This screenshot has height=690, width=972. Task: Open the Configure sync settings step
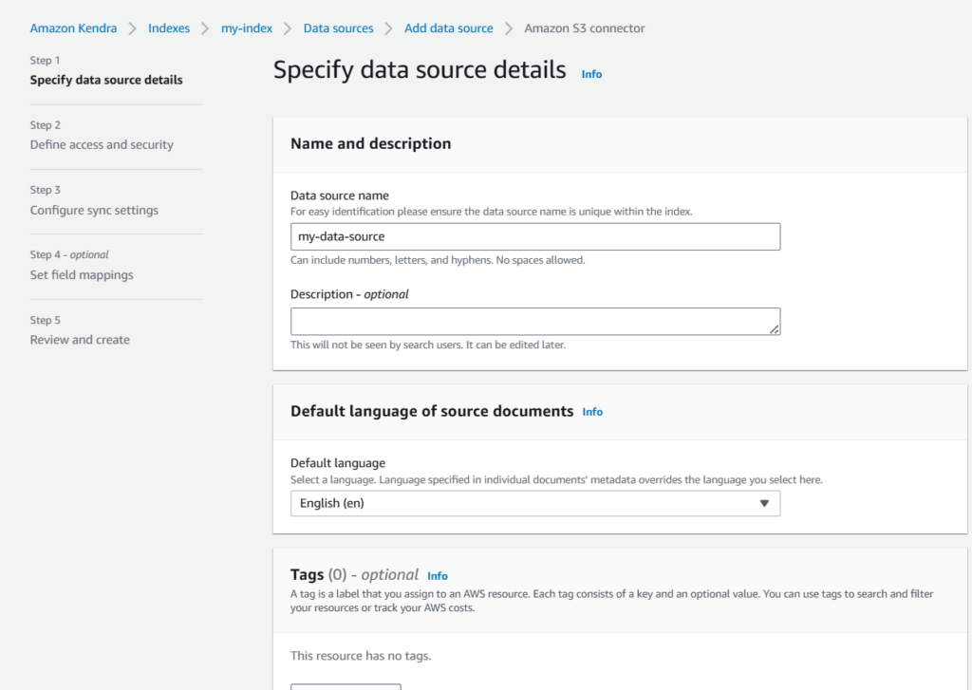[x=94, y=211]
